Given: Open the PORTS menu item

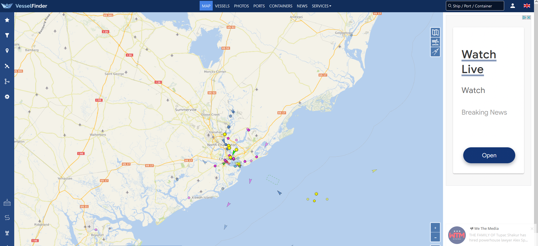Looking at the screenshot, I should [x=259, y=6].
